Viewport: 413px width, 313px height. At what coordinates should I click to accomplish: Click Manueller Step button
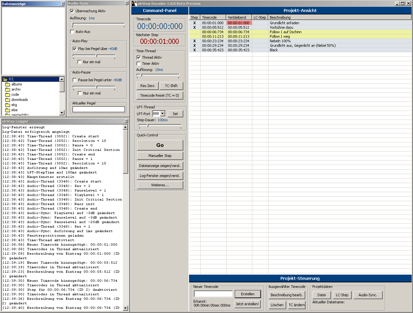coord(160,156)
